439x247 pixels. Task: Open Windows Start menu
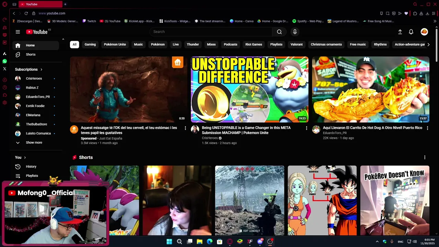pyautogui.click(x=169, y=242)
